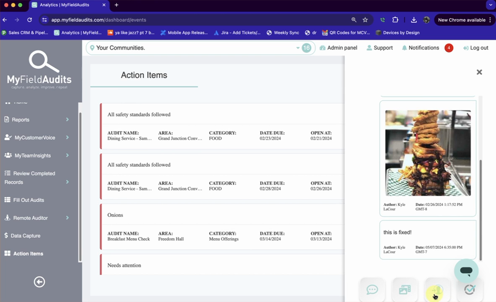The image size is (496, 302).
Task: Collapse the sidebar with the back arrow circle
Action: click(39, 282)
